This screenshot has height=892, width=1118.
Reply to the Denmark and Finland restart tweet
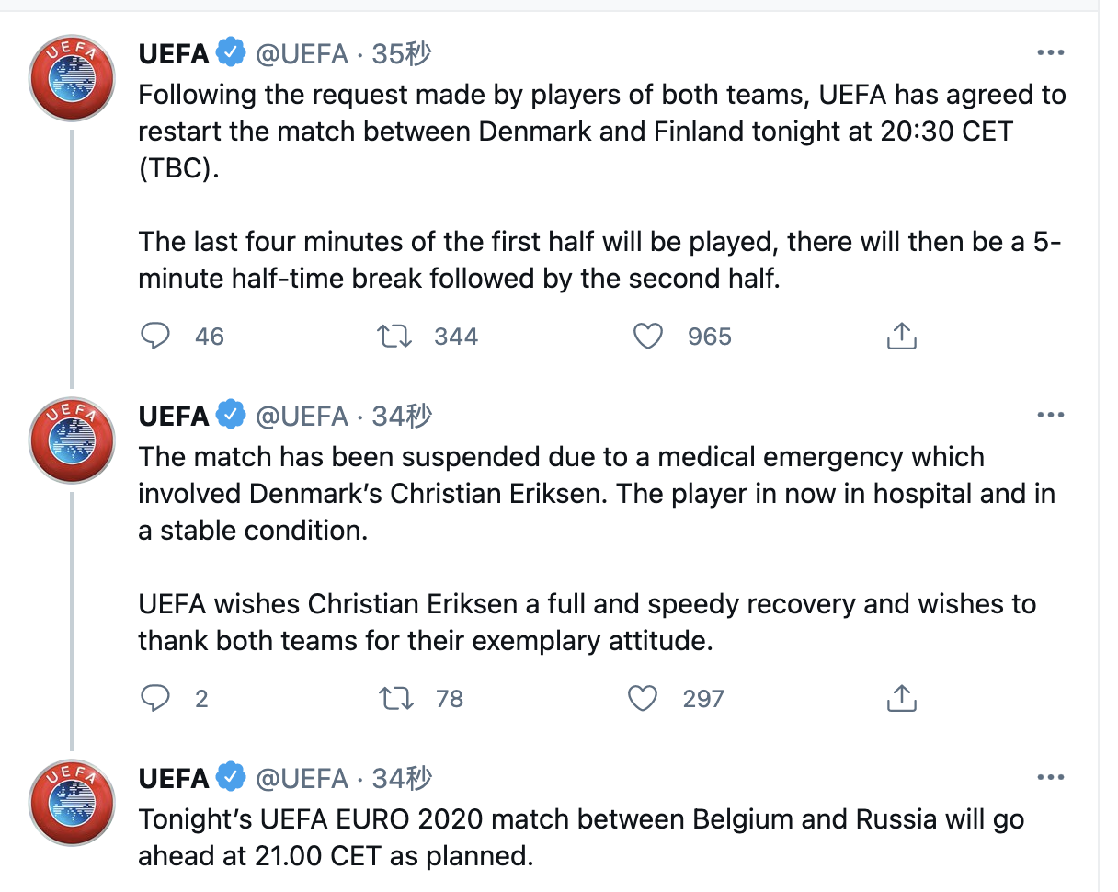pos(155,337)
